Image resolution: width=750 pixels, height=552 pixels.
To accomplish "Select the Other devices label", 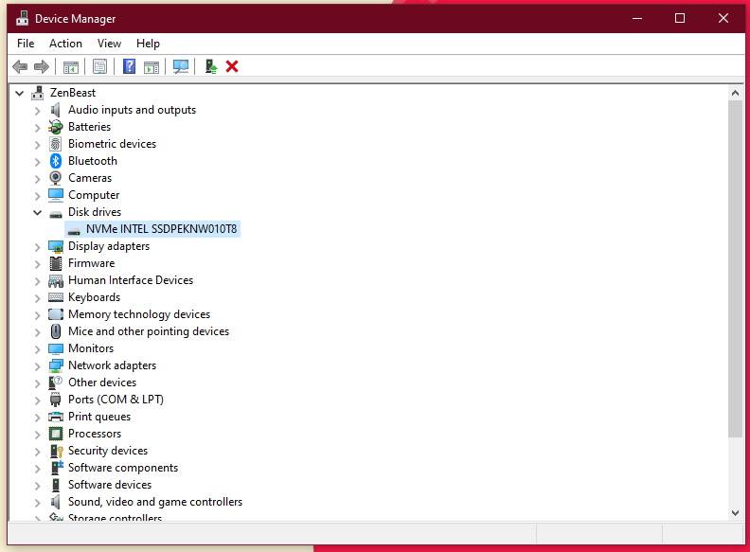I will pos(102,383).
